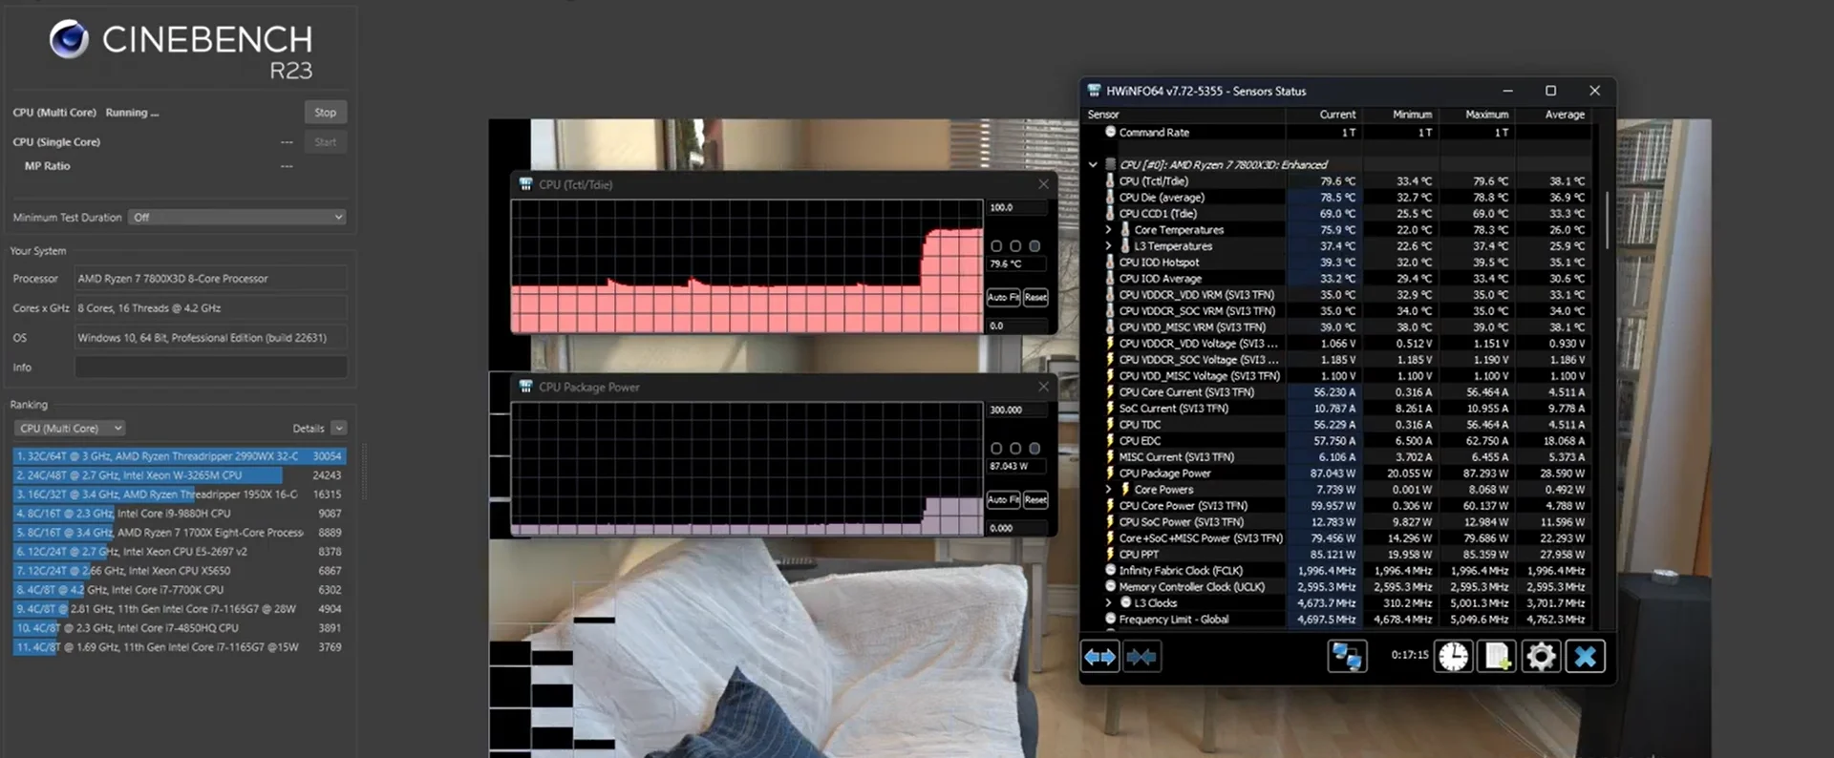Screen dimensions: 1834x758
Task: Expand the L3 Temperatures row
Action: (1108, 246)
